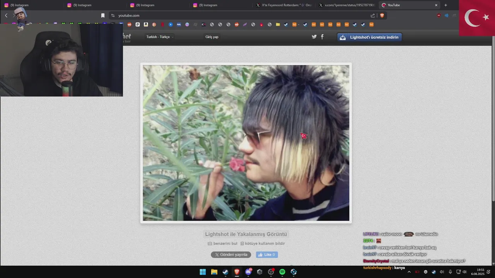Click the Steam icon in the system tray
Screen dimensions: 495x278
click(x=434, y=272)
